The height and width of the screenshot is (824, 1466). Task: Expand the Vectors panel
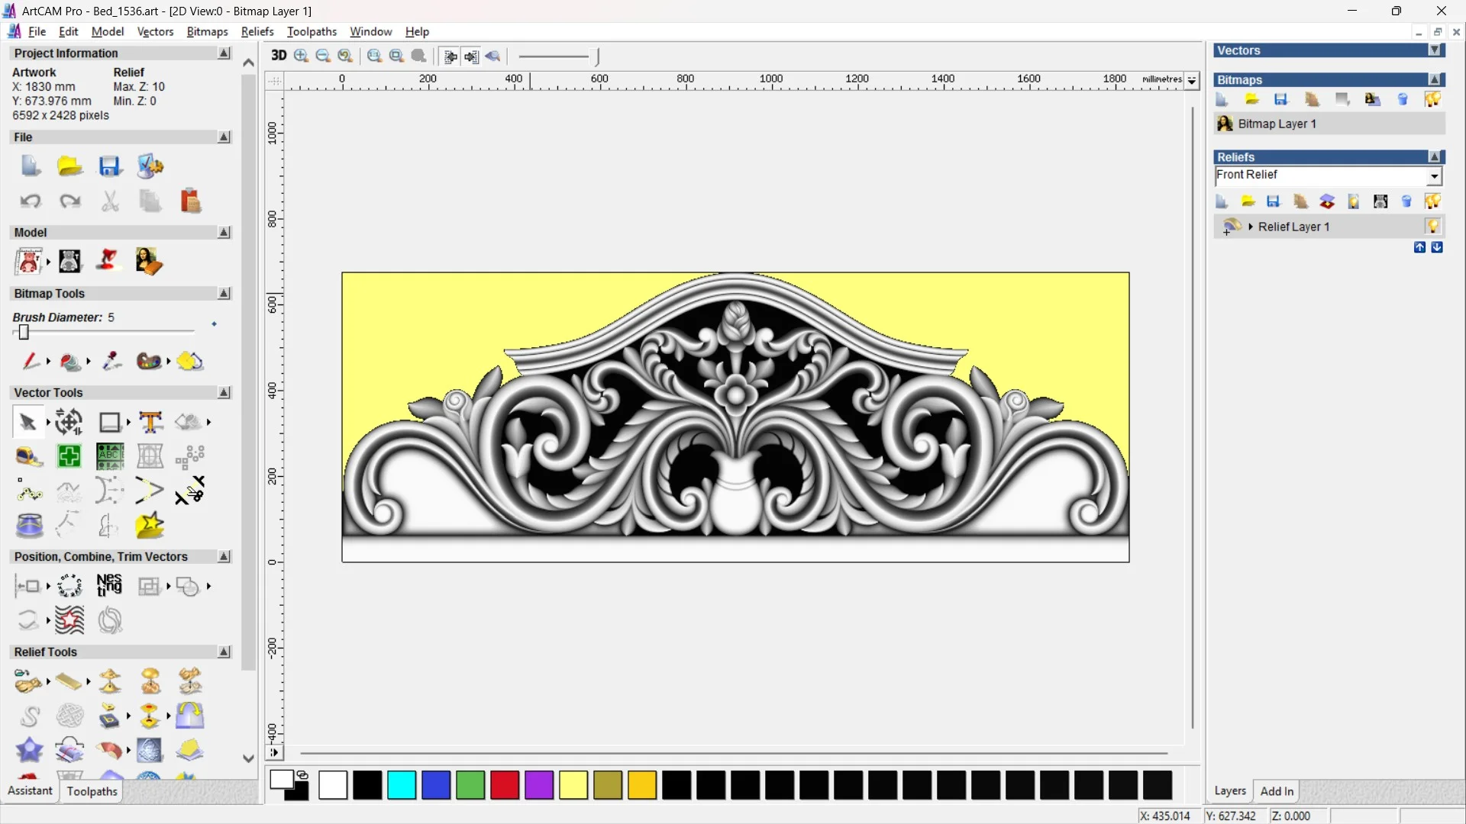pyautogui.click(x=1435, y=50)
